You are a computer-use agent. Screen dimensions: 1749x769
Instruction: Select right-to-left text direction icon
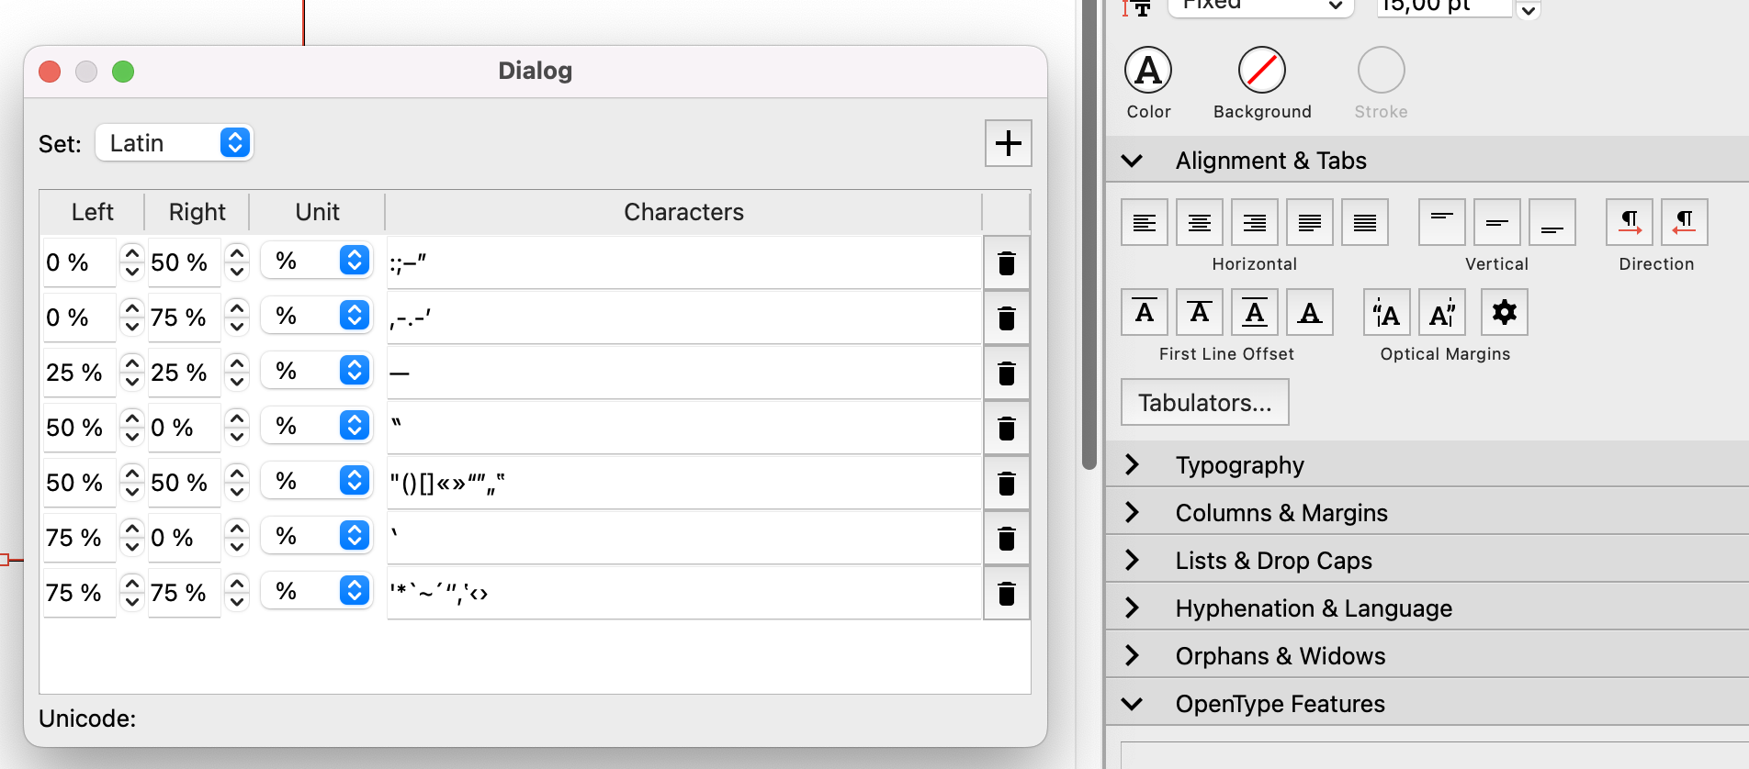pyautogui.click(x=1684, y=222)
